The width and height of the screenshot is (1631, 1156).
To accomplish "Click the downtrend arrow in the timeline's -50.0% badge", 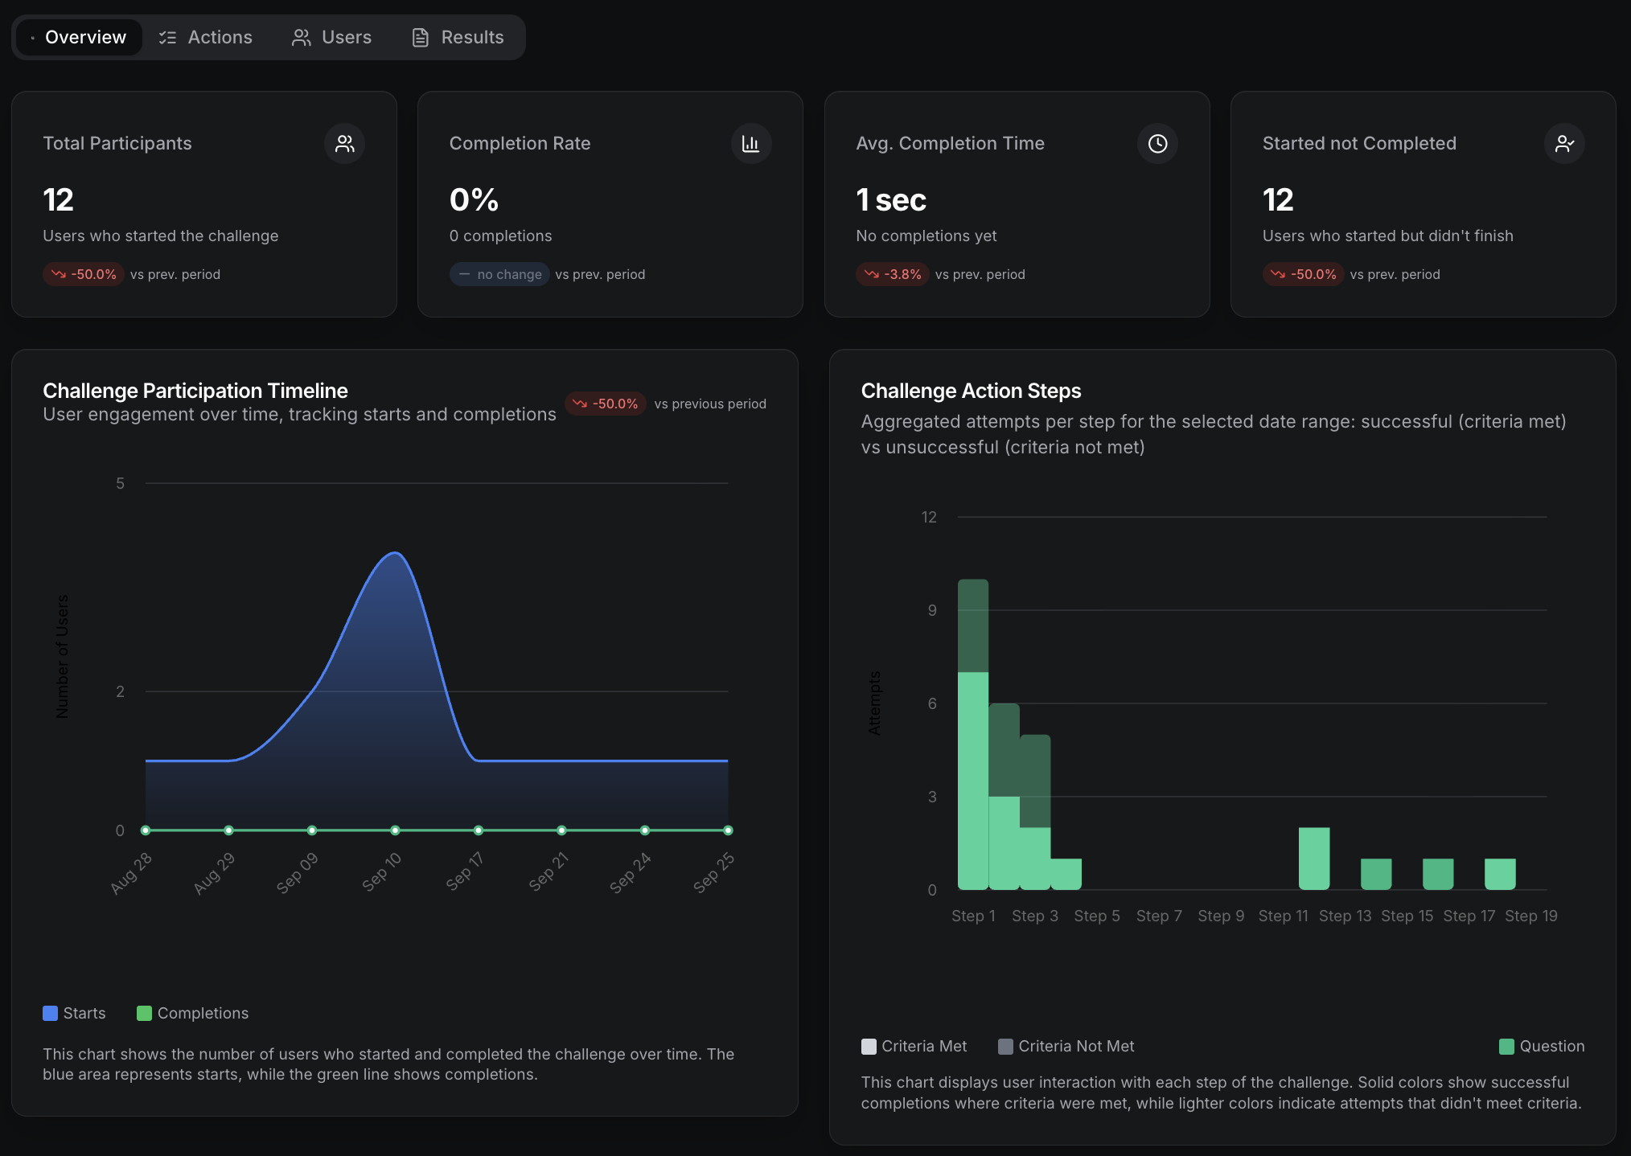I will coord(579,404).
